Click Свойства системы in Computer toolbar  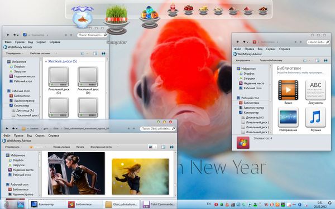click(x=40, y=54)
